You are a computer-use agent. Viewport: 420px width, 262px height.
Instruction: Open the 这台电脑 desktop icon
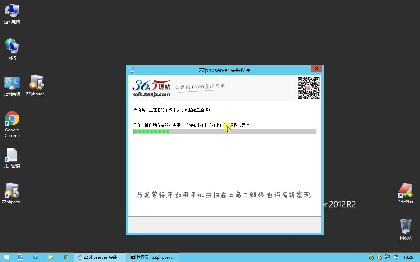12,14
